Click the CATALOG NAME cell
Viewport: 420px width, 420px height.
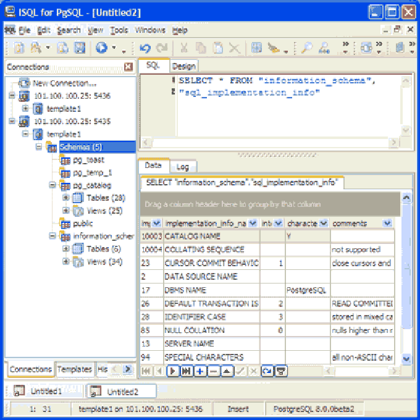212,236
